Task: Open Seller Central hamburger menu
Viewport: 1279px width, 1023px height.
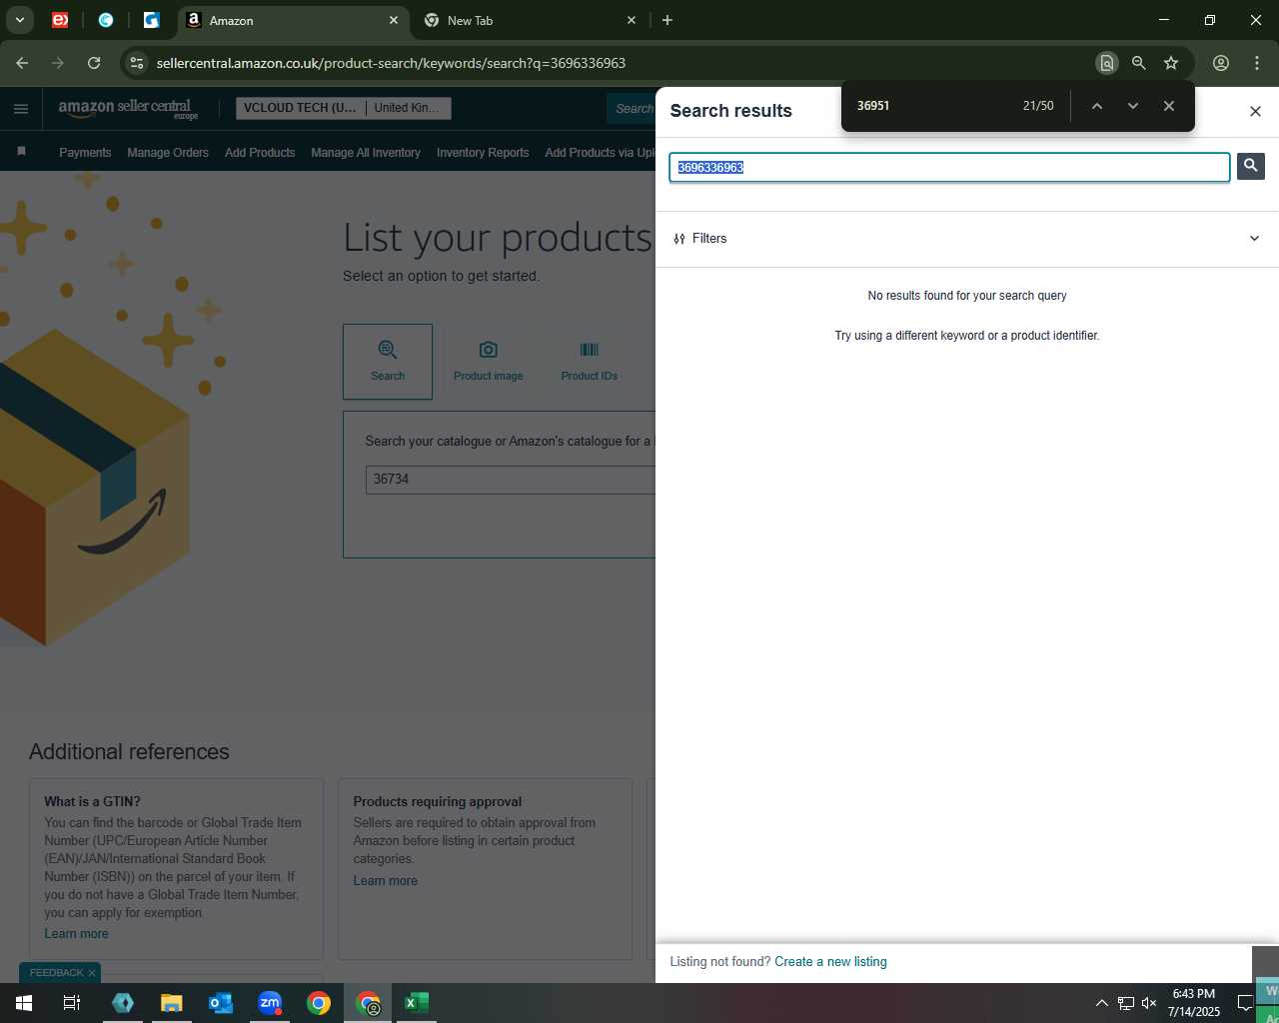Action: (21, 109)
